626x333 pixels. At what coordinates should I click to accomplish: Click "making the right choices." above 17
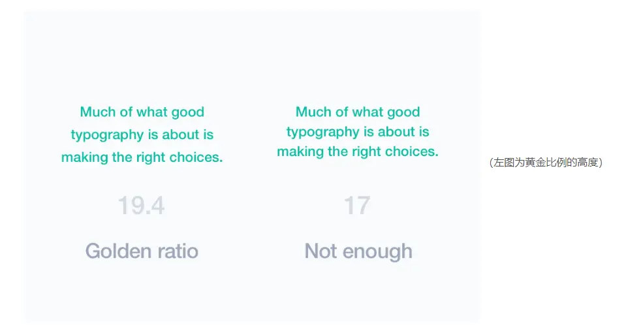point(358,151)
